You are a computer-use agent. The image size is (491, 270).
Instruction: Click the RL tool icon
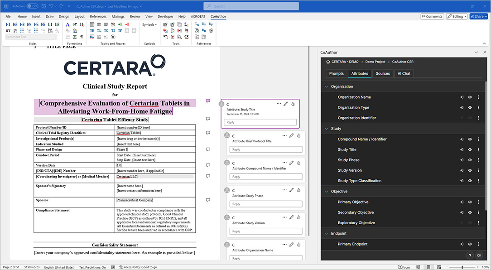[x=186, y=31]
